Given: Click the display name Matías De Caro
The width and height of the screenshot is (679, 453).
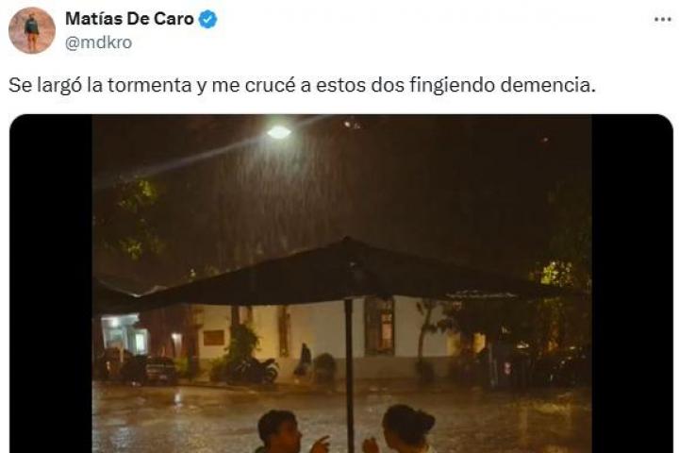Looking at the screenshot, I should [129, 19].
